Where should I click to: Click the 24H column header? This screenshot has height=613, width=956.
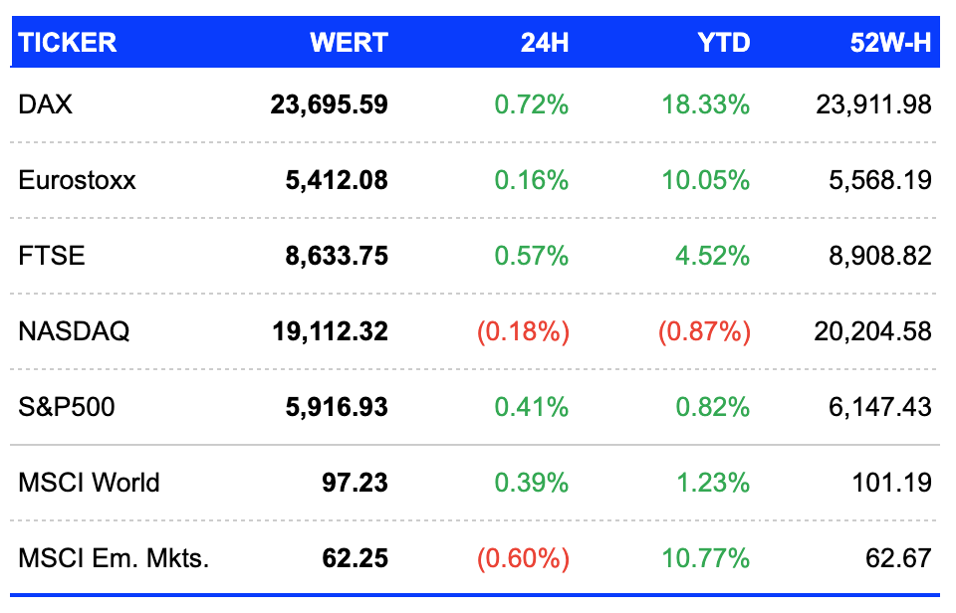[545, 43]
